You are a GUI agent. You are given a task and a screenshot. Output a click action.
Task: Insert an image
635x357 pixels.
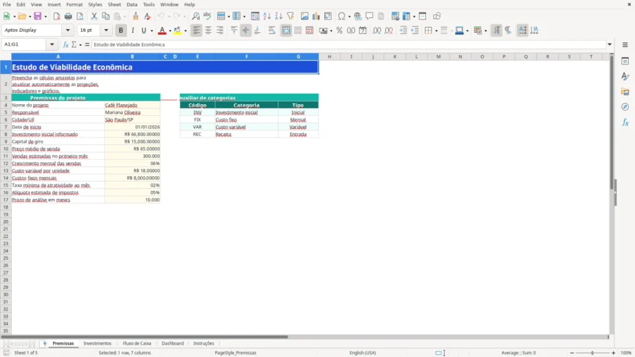[x=304, y=16]
